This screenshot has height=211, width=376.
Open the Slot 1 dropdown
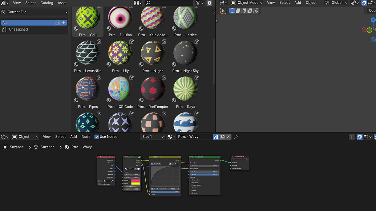tap(153, 137)
